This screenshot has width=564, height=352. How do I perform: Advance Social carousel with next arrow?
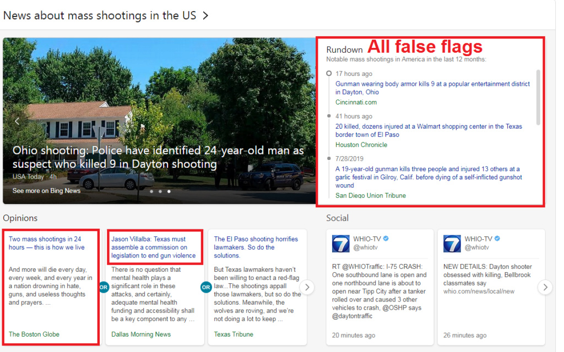(x=545, y=287)
